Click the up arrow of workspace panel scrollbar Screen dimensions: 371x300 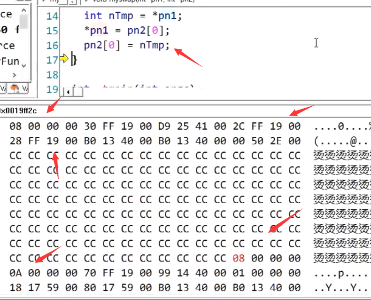(23, 10)
